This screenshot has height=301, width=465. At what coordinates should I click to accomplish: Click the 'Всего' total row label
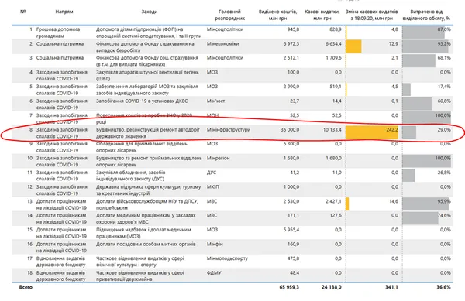[x=26, y=287]
